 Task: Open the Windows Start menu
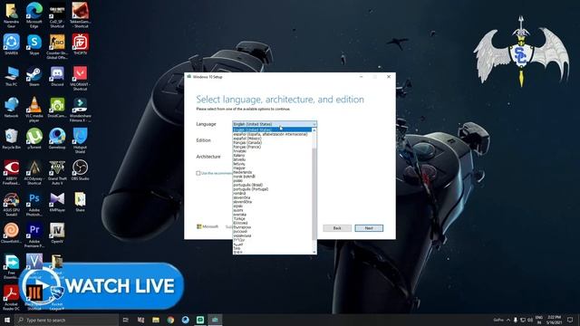click(7, 320)
